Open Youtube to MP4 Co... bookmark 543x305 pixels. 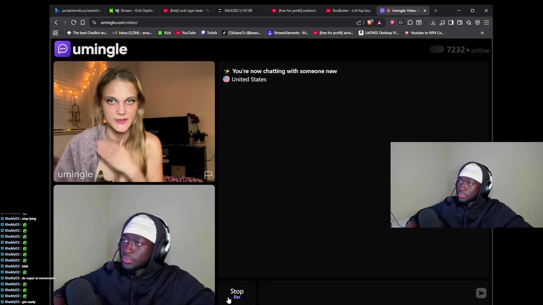[424, 33]
